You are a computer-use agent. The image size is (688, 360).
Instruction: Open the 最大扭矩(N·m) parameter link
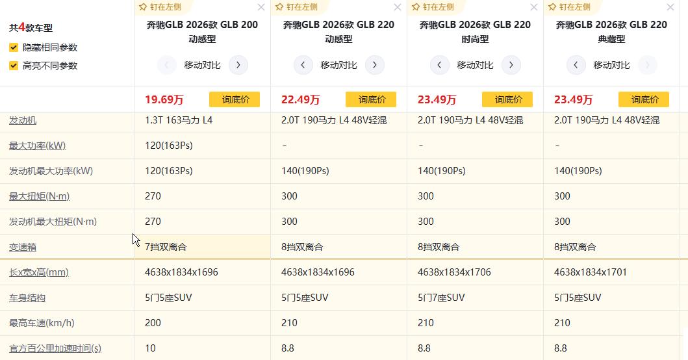(40, 196)
